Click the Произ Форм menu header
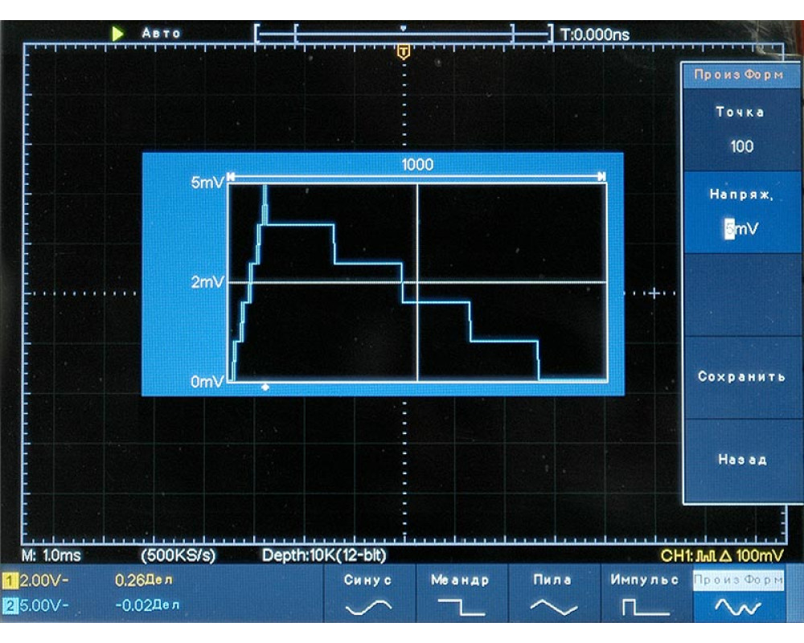 tap(739, 74)
